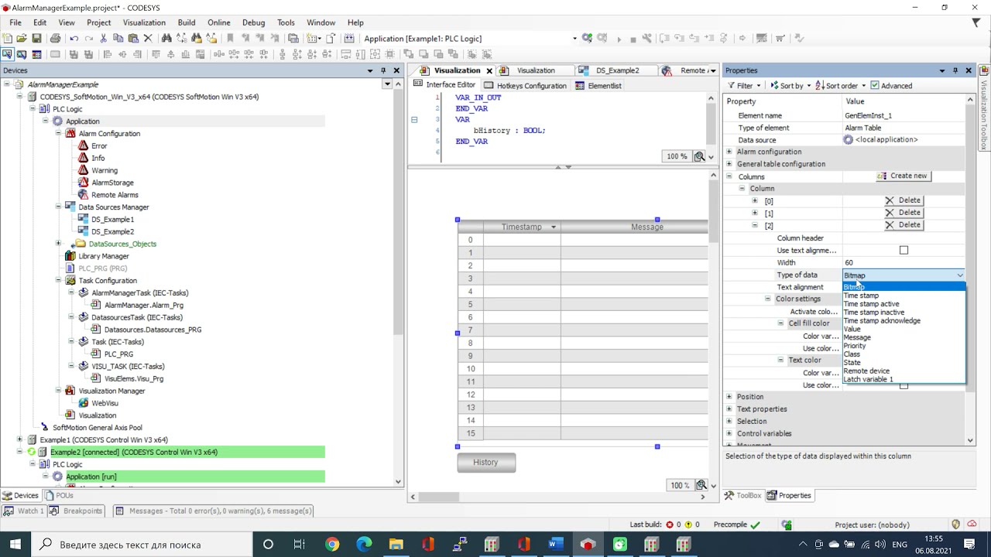Image resolution: width=991 pixels, height=557 pixels.
Task: Open Microsoft Edge from the taskbar
Action: click(364, 545)
